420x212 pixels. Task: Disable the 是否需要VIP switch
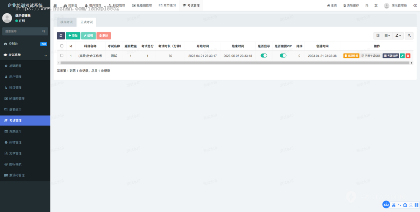click(283, 55)
